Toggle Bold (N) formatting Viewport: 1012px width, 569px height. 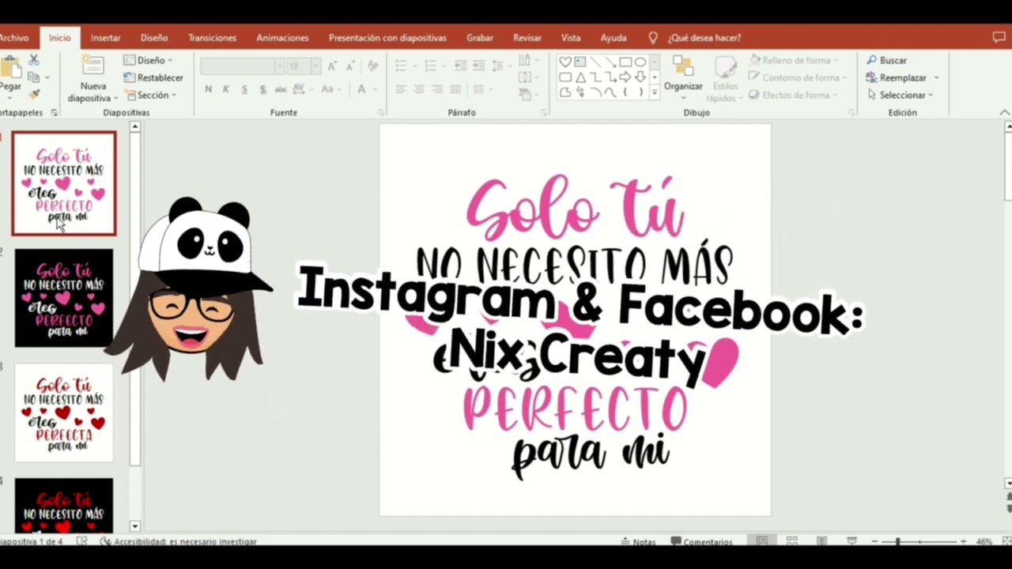coord(209,89)
